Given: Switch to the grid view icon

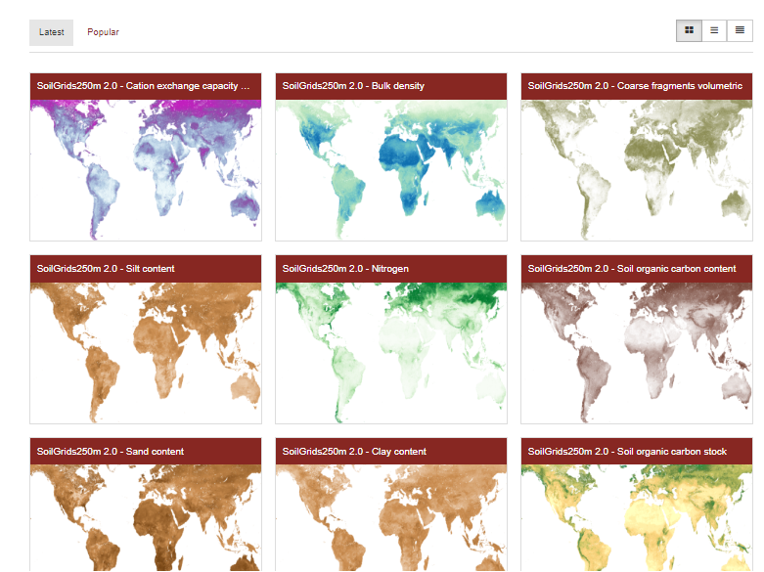Looking at the screenshot, I should [x=689, y=31].
